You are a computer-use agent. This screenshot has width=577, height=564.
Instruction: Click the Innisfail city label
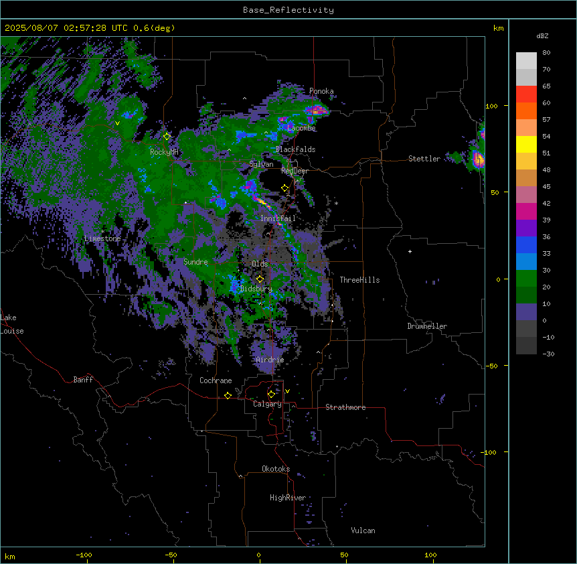(x=278, y=218)
